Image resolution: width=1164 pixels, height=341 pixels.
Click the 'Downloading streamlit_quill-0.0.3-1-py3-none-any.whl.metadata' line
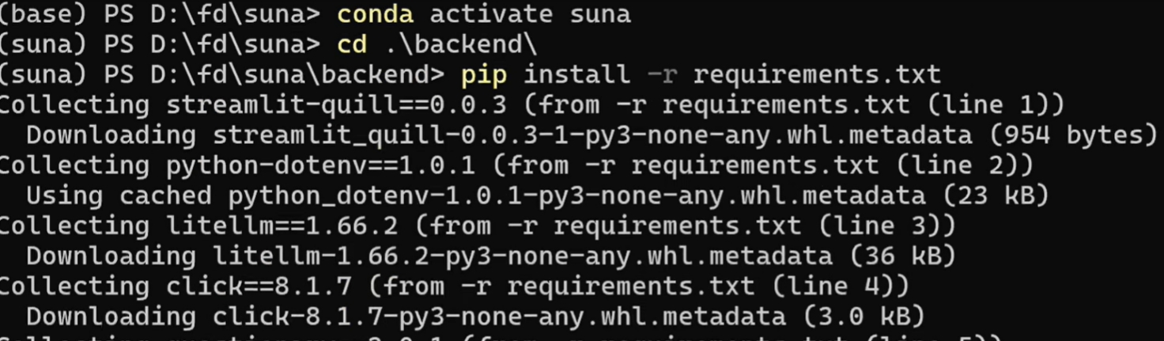[x=592, y=135]
